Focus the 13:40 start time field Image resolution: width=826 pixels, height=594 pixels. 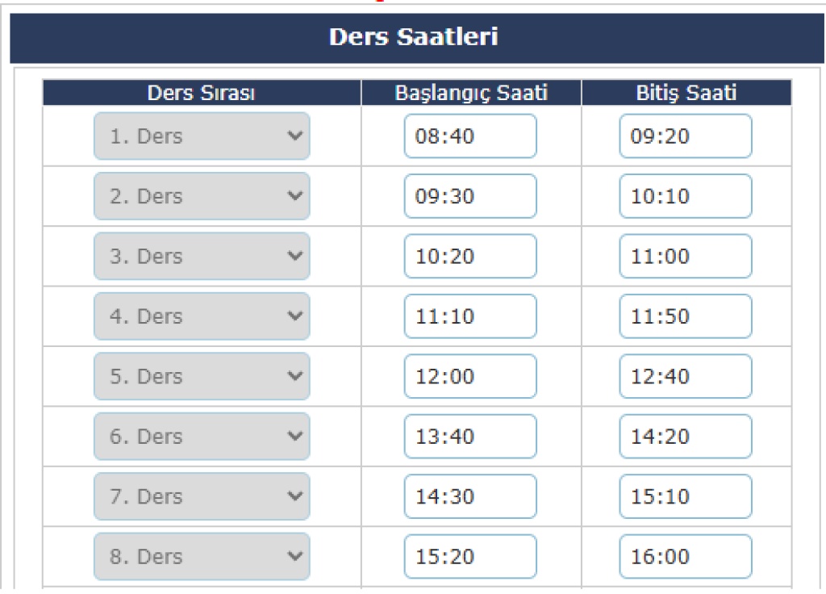[x=469, y=437]
